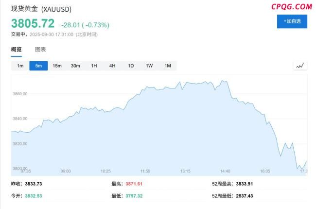Set chart to 1D interval

[131, 66]
